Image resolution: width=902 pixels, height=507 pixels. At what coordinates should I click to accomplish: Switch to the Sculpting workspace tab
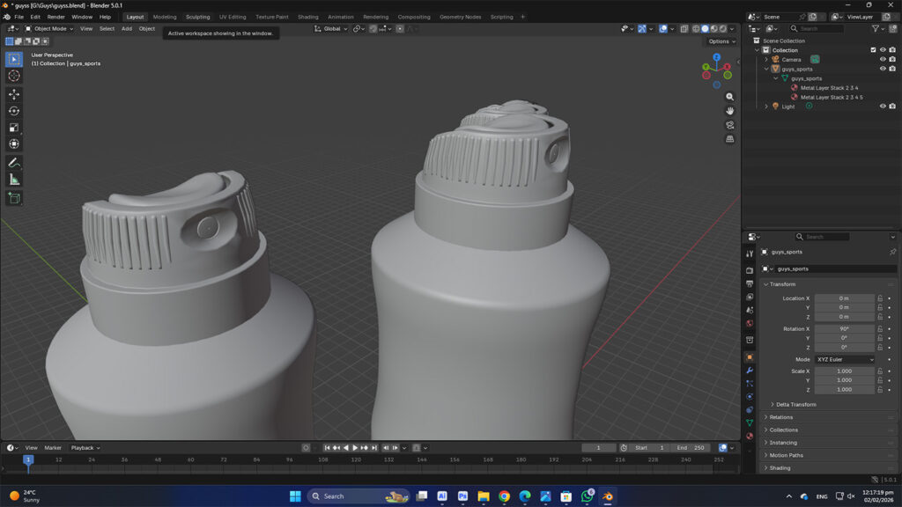(x=197, y=17)
